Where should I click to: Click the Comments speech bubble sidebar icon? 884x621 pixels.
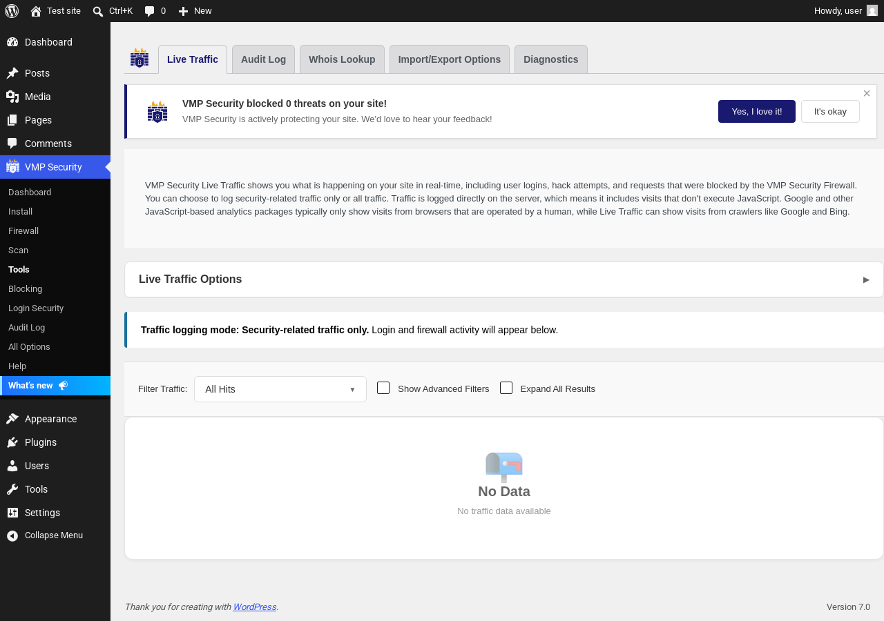[12, 144]
